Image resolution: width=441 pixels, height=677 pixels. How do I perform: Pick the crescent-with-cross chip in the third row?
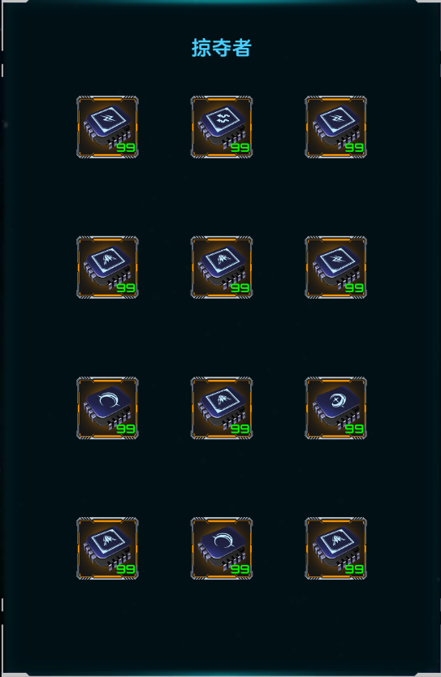point(335,408)
